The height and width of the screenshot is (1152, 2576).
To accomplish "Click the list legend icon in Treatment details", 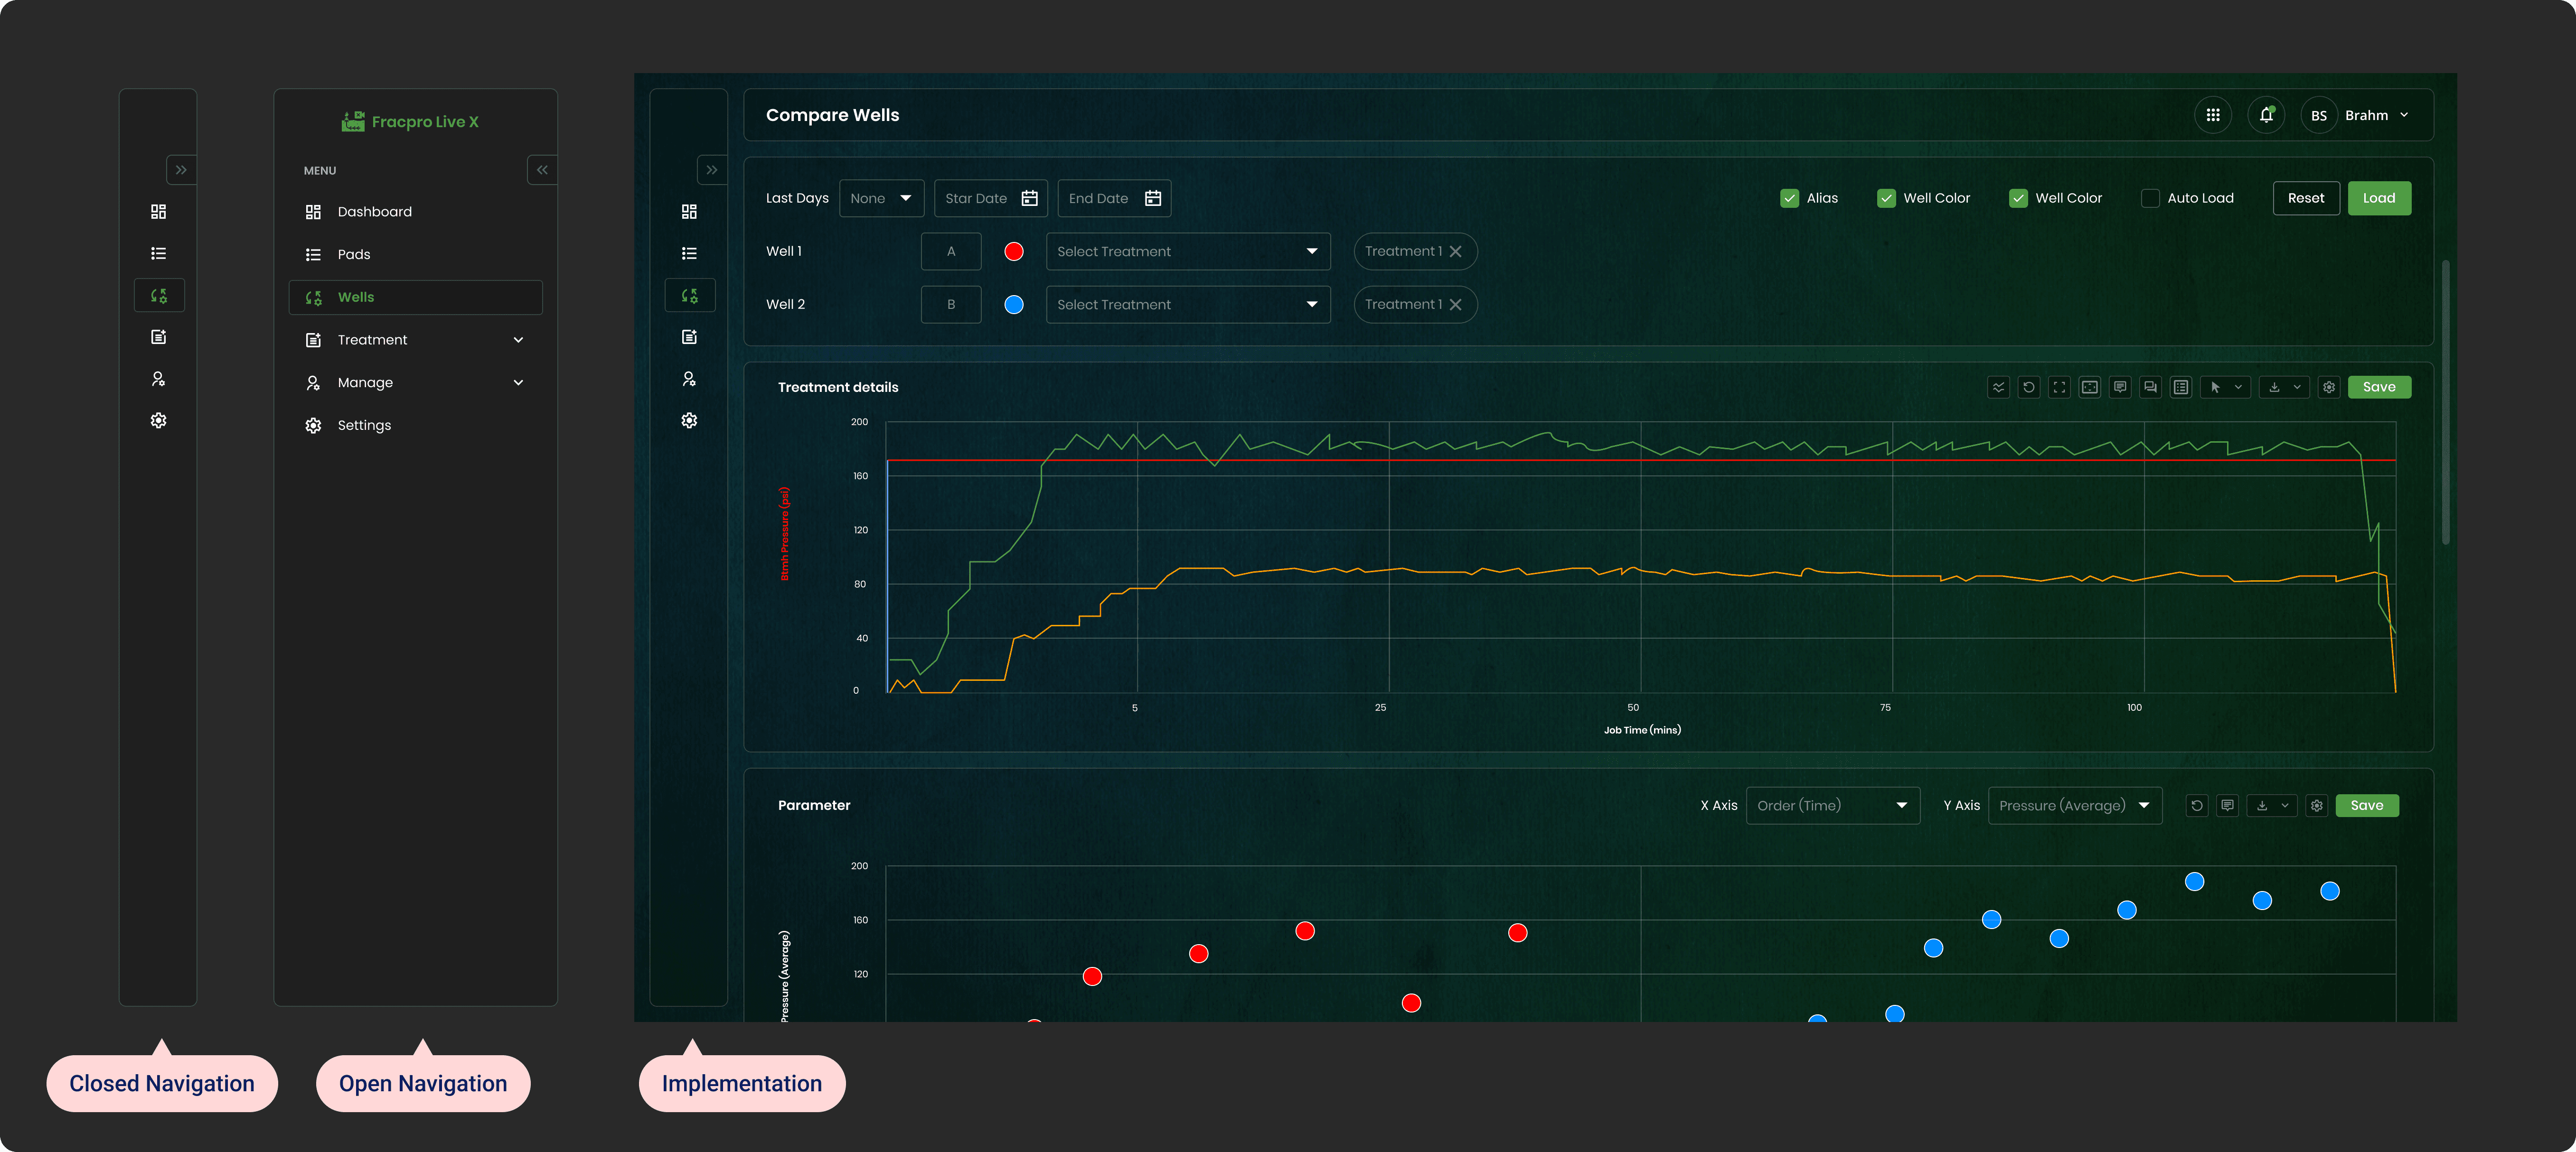I will point(2181,388).
